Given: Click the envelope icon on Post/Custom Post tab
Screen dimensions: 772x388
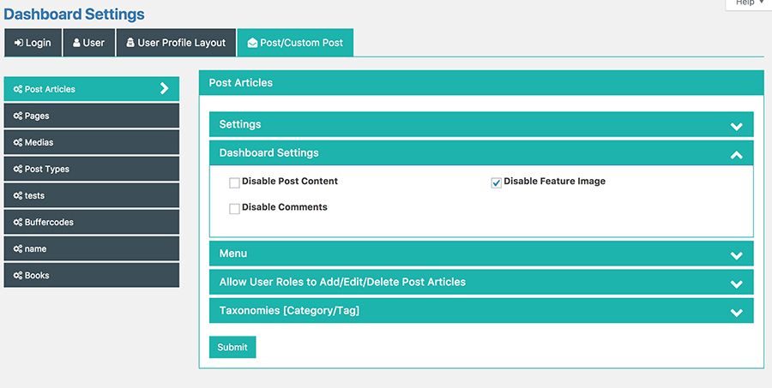Looking at the screenshot, I should click(252, 43).
